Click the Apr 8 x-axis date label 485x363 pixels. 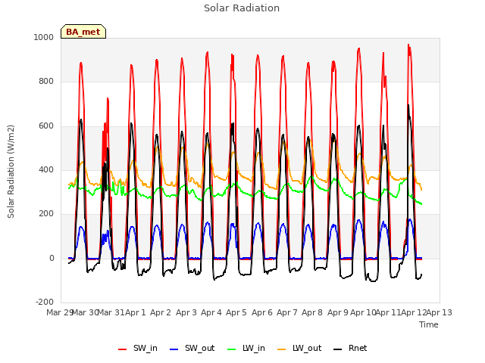[x=312, y=312]
